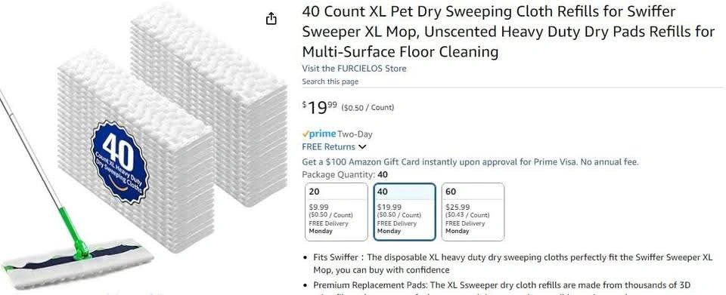This screenshot has height=295, width=726.
Task: Click the Search this page link
Action: [330, 81]
